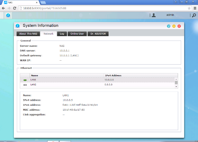Click the browser address bar
This screenshot has width=198, height=142.
pos(105,8)
